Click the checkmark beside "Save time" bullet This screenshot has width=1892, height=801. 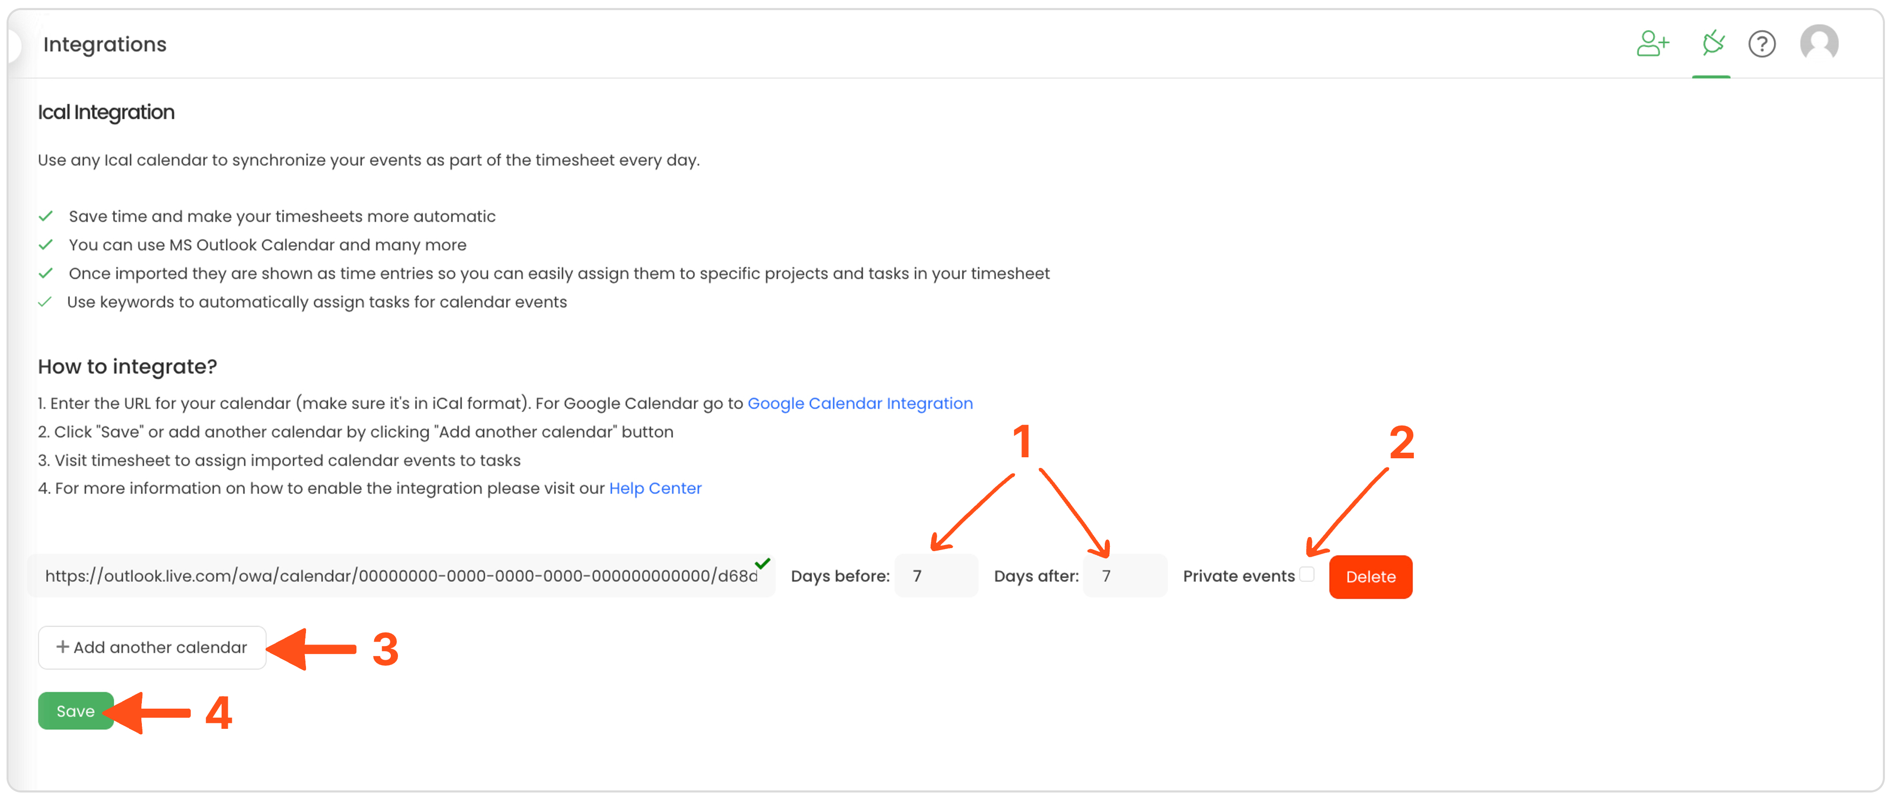pos(45,217)
